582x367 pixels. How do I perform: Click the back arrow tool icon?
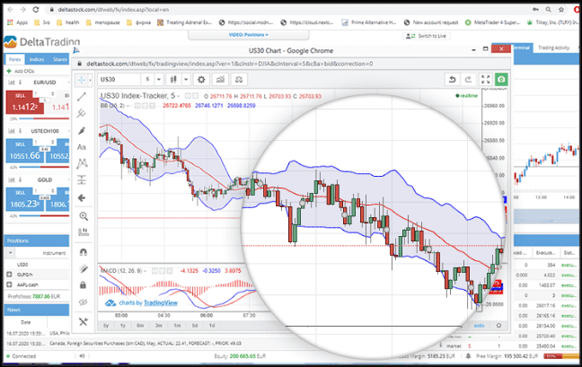[82, 198]
